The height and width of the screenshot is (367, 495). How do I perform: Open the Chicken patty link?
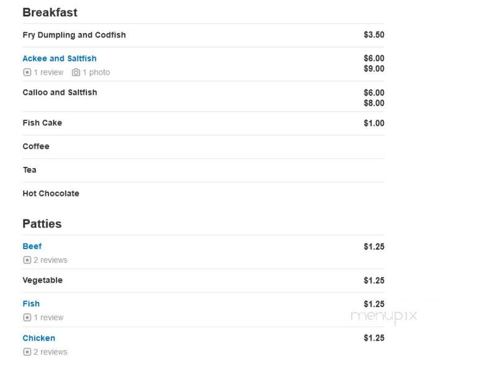click(39, 338)
